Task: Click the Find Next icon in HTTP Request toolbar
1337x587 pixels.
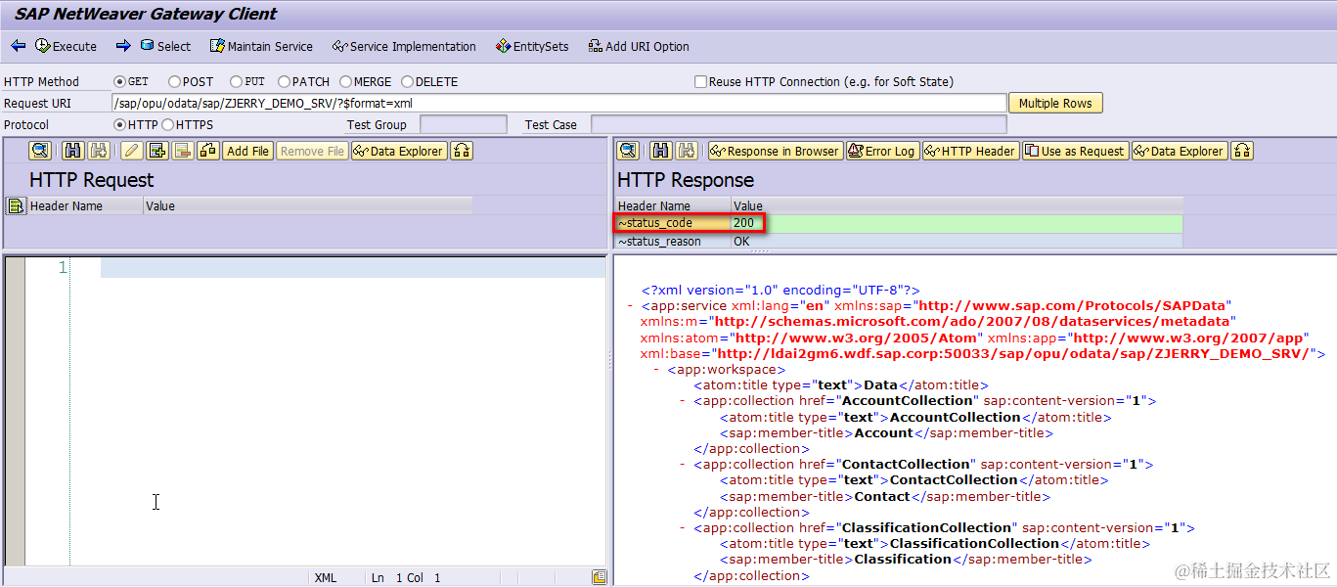Action: coord(98,151)
